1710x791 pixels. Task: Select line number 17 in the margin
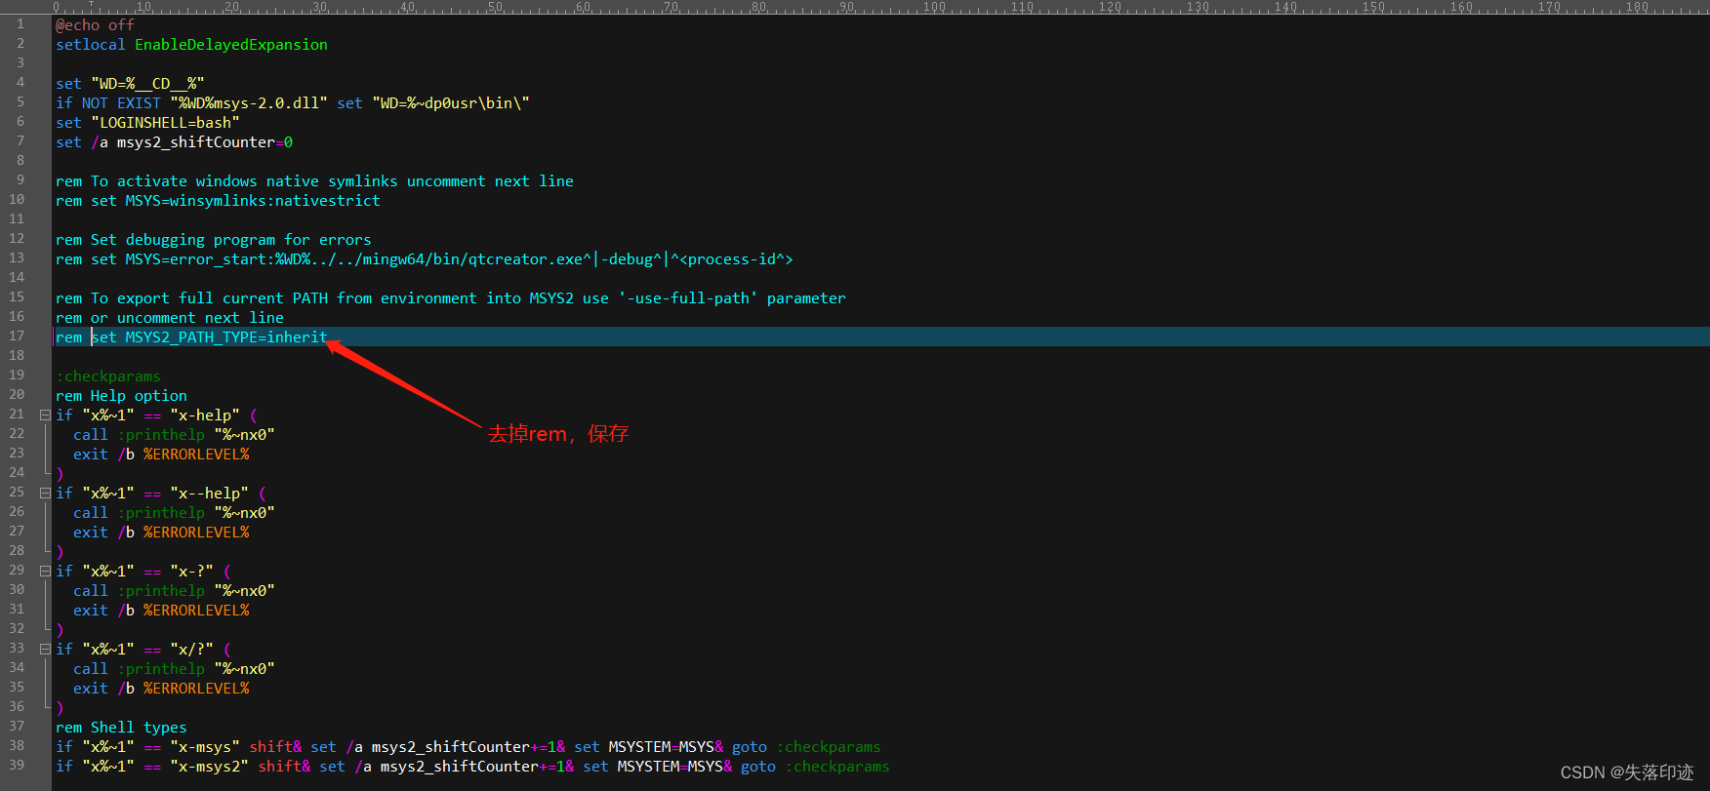point(17,336)
